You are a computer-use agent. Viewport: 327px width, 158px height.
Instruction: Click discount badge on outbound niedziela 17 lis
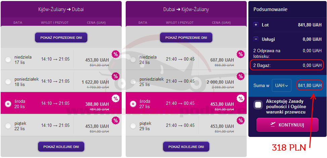tap(116, 55)
